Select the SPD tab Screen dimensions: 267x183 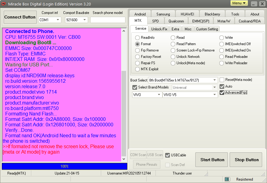click(156, 21)
